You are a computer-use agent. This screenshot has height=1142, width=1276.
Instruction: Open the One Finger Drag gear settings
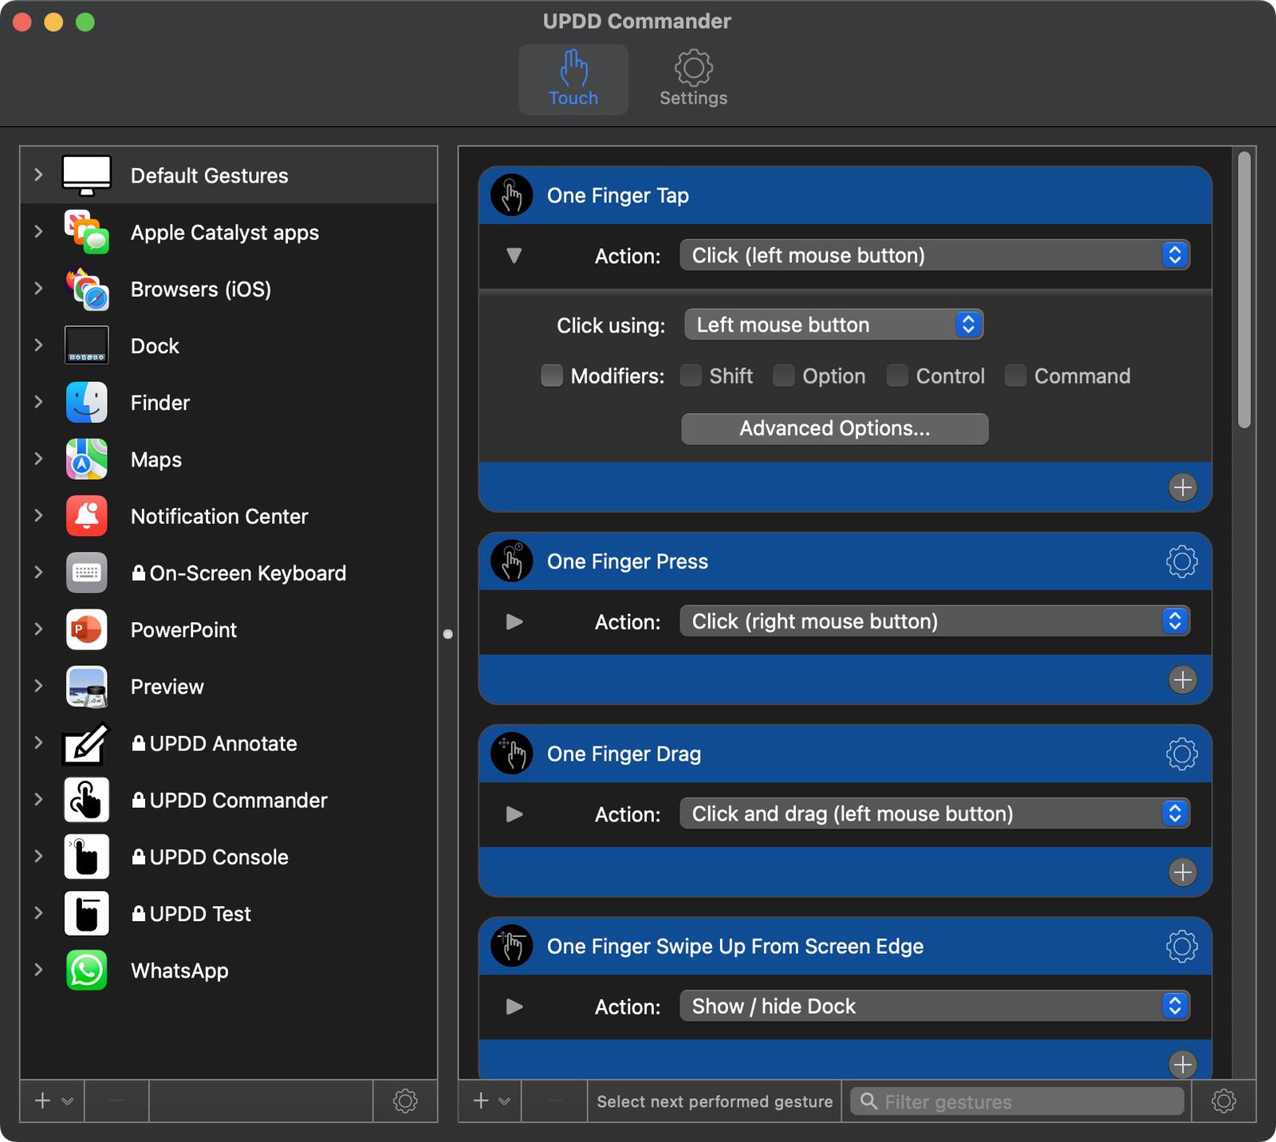point(1181,754)
